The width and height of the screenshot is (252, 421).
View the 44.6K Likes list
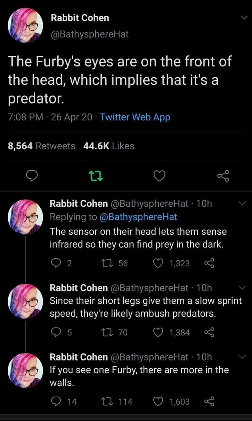109,146
